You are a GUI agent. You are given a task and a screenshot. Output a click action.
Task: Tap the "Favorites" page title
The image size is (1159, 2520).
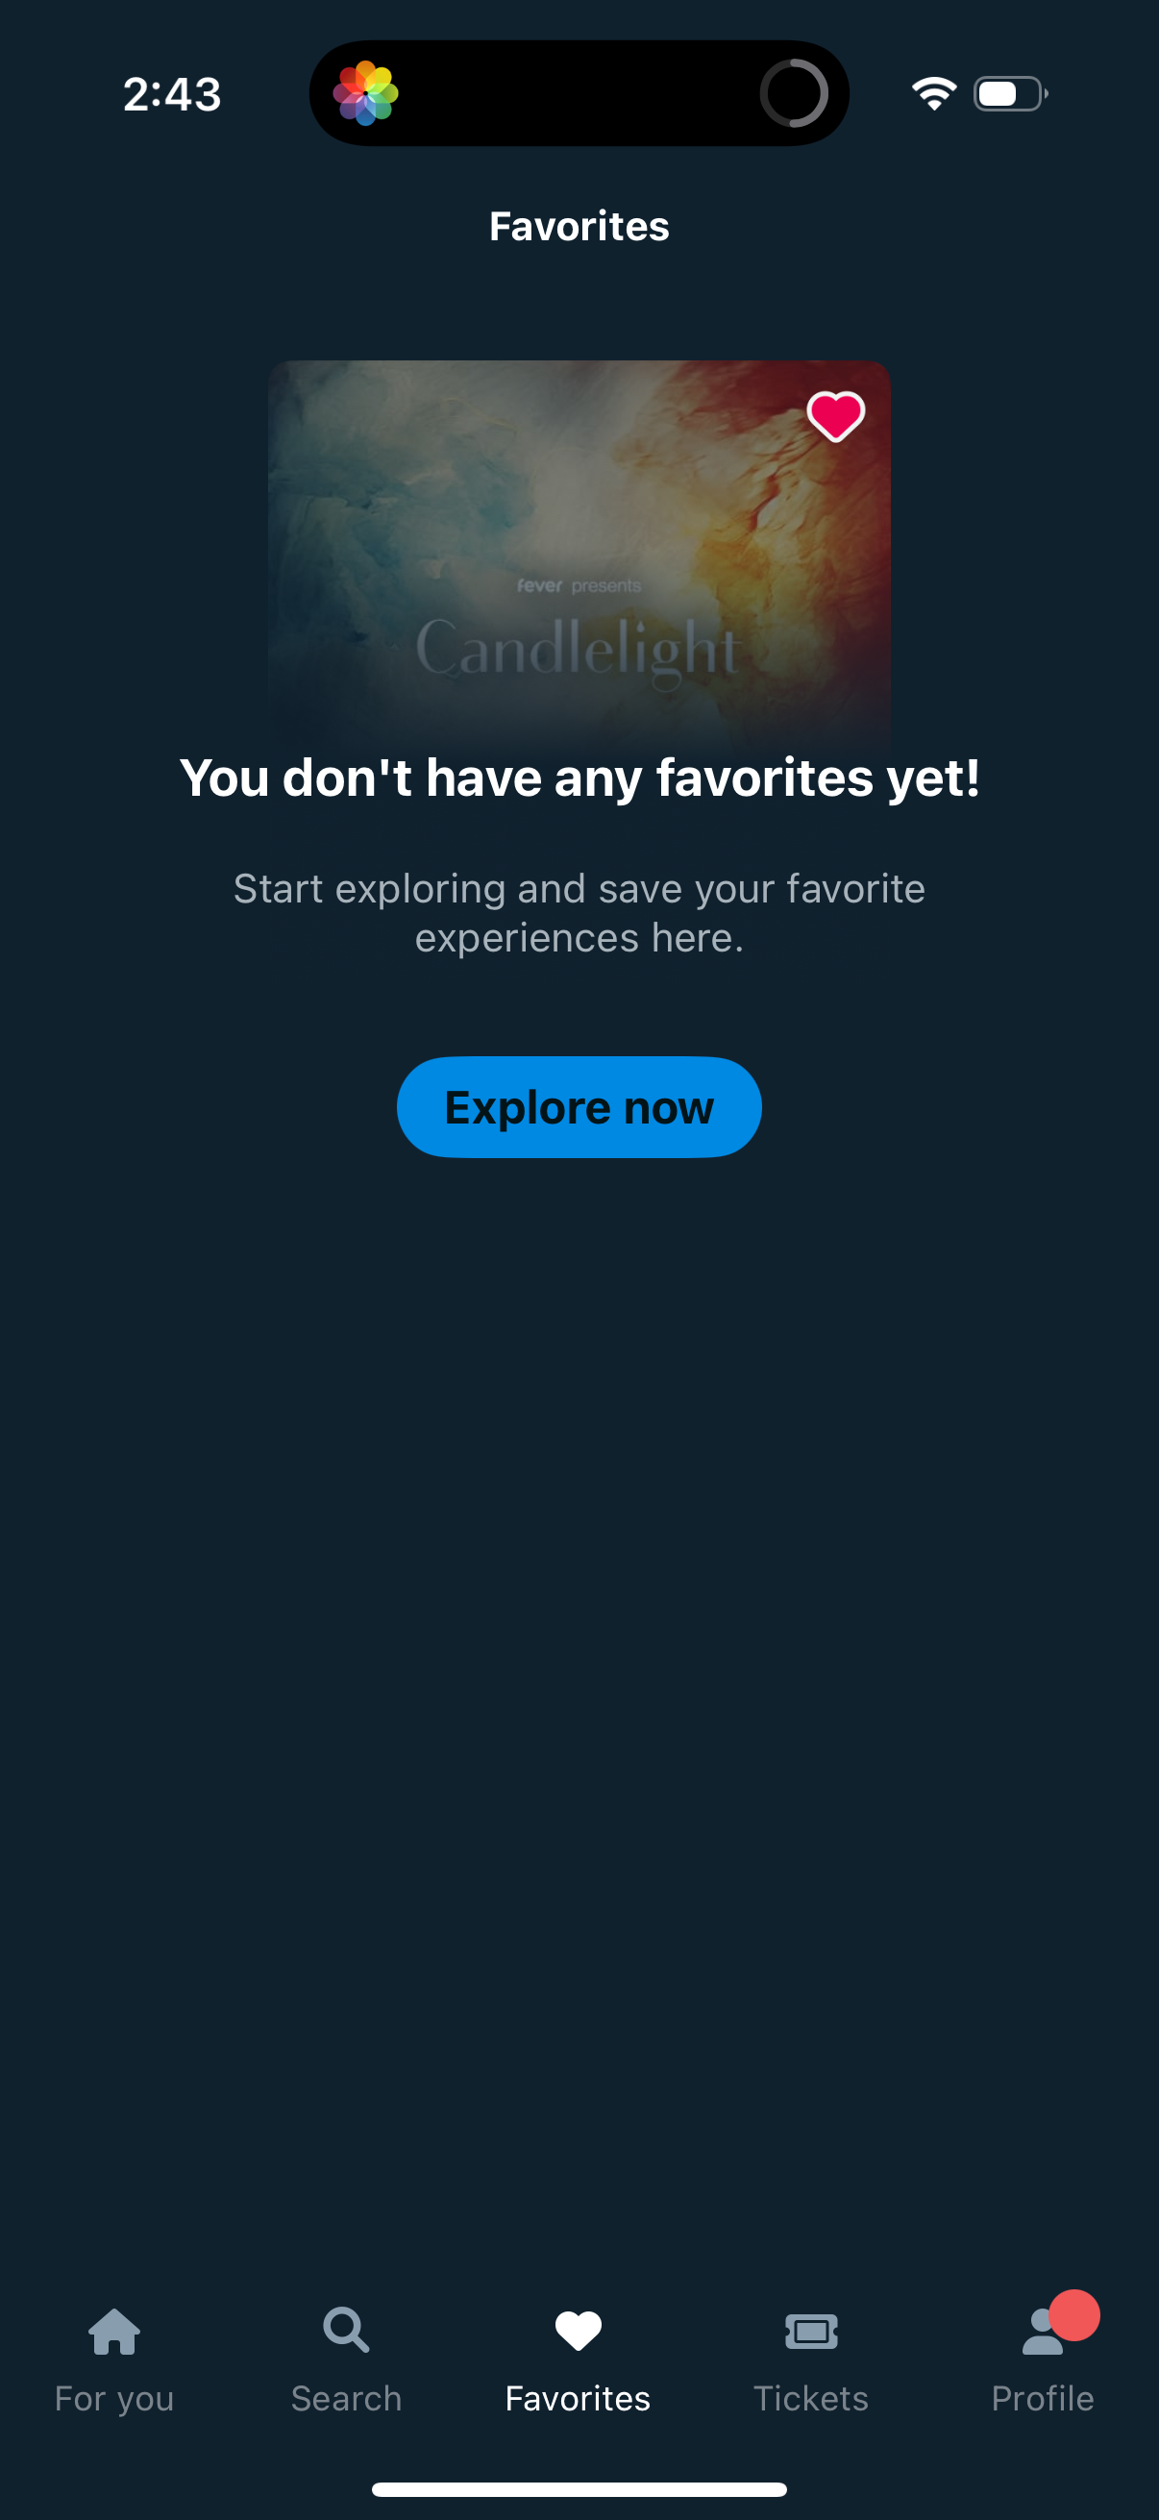pos(579,226)
